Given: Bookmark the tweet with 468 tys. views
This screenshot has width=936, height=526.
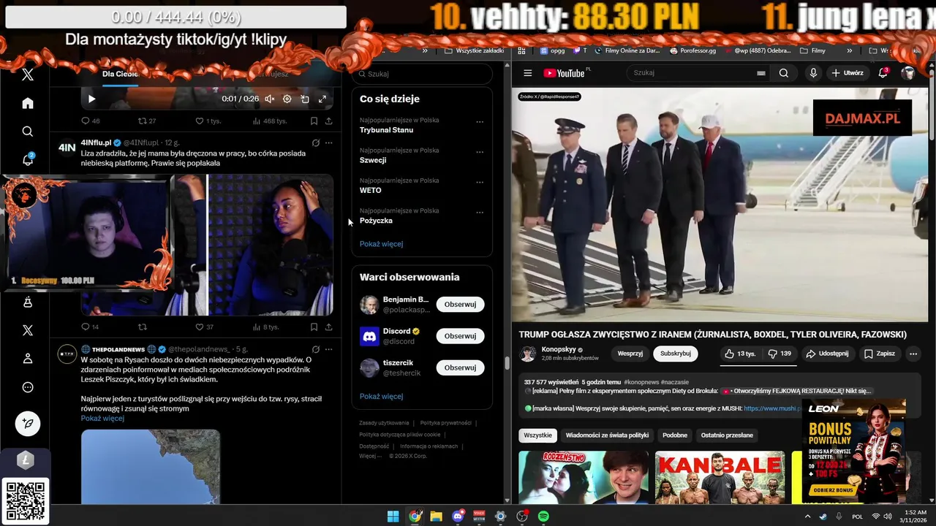Looking at the screenshot, I should (x=314, y=121).
